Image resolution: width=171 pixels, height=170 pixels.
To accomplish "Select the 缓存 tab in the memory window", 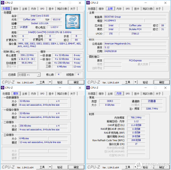I will click(x=101, y=94).
